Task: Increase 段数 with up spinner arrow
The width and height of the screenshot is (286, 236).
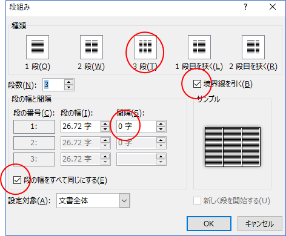Action: (69, 82)
